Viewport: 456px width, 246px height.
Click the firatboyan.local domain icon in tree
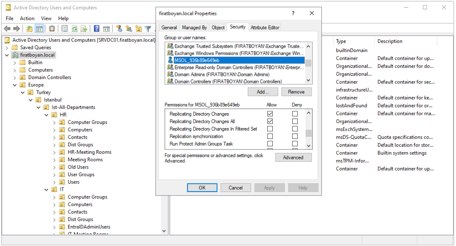point(15,55)
